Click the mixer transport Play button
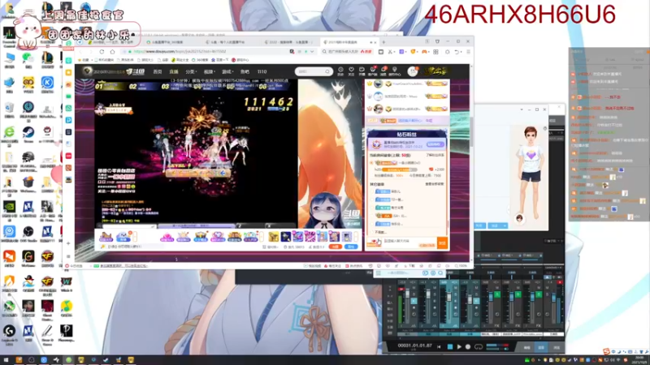650x365 pixels. click(459, 347)
